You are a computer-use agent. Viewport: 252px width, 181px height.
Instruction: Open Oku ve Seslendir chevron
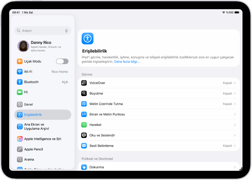point(235,135)
